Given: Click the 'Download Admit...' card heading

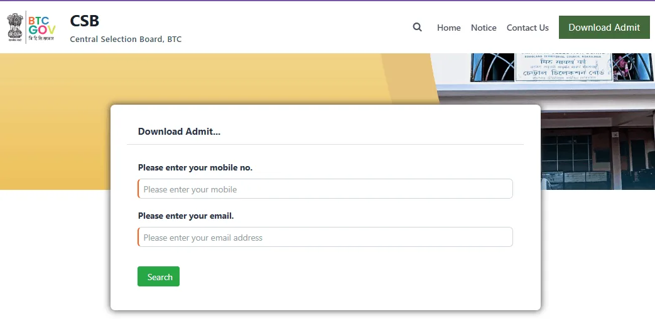Looking at the screenshot, I should (179, 132).
